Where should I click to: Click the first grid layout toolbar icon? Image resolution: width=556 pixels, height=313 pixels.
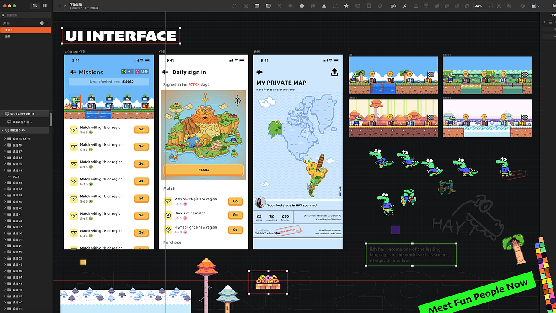coord(257,6)
